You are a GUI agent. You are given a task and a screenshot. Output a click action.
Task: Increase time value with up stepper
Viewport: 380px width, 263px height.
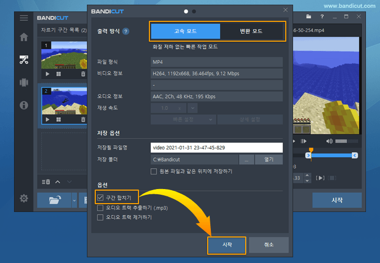[x=307, y=176]
